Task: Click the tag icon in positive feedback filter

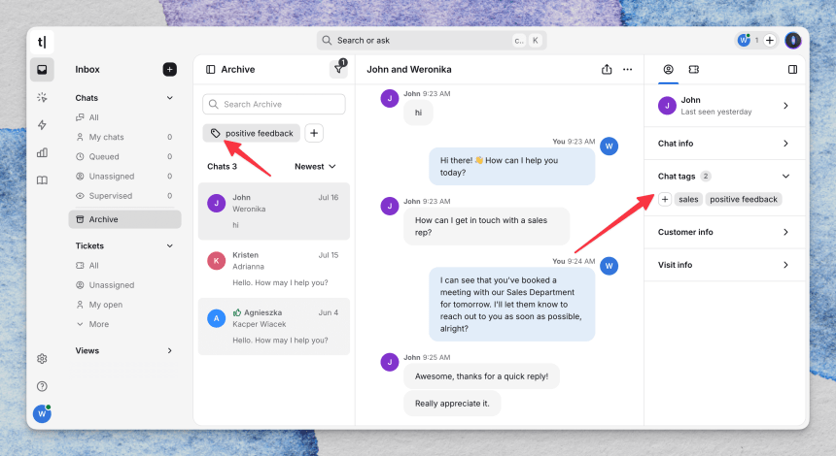Action: point(215,133)
